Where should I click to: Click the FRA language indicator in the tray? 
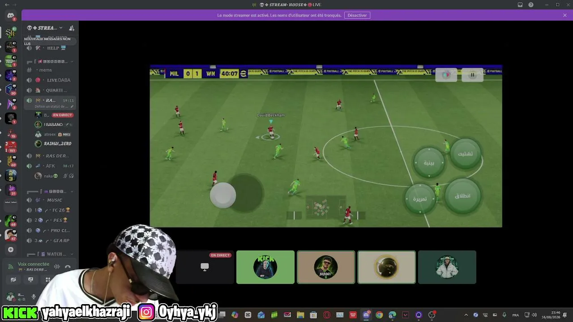coord(516,315)
